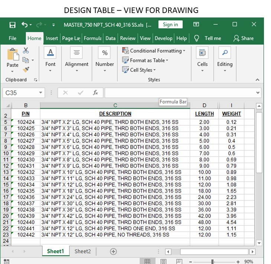Viewport: 271px width, 264px height.
Task: Click the Insert Function fx button
Action: tap(95, 93)
